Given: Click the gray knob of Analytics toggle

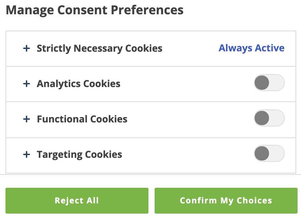Looking at the screenshot, I should [262, 83].
